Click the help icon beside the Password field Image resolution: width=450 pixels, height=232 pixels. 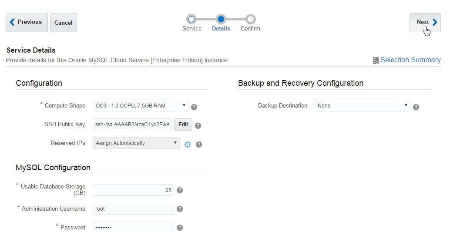click(180, 228)
